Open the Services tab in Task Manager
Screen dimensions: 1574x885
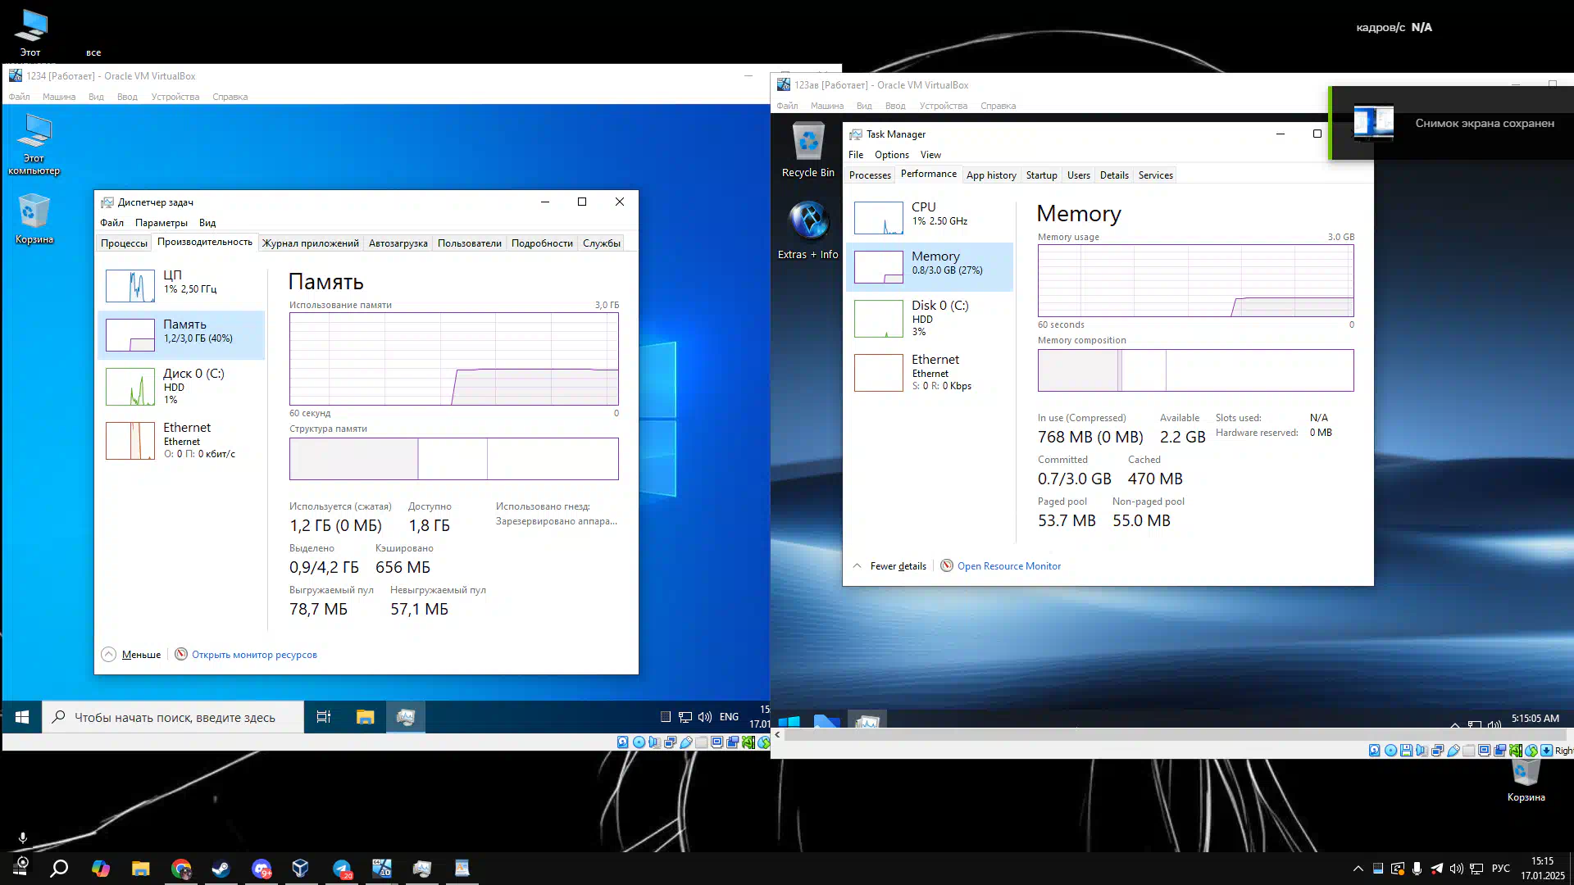1155,175
